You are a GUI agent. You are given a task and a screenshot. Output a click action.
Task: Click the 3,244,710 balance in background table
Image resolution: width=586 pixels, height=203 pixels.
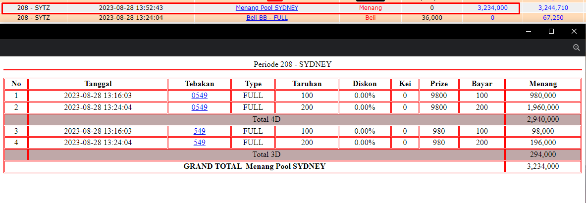pyautogui.click(x=553, y=7)
